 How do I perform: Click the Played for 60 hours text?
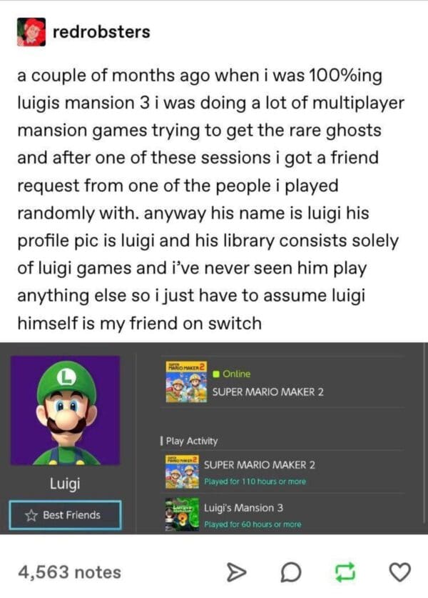253,524
